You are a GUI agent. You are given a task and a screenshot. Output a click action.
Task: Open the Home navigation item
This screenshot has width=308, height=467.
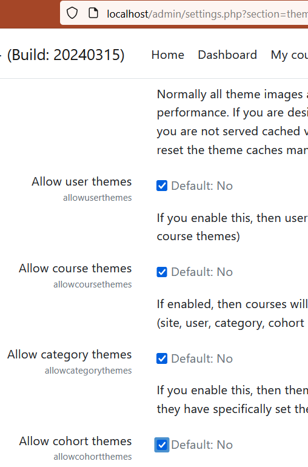point(168,55)
